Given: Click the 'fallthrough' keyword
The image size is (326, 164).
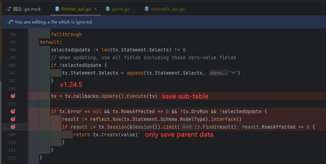Looking at the screenshot, I should tap(66, 34).
